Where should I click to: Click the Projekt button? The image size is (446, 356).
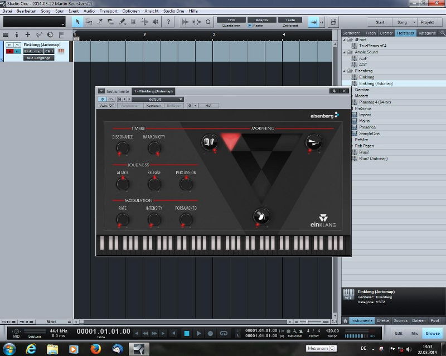tap(427, 22)
